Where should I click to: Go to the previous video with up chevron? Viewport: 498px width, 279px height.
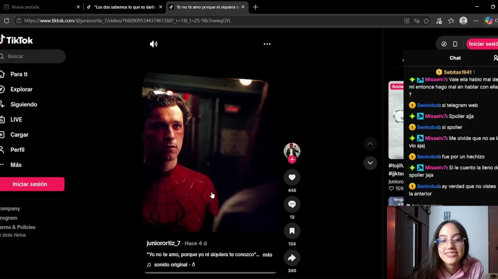click(x=370, y=144)
